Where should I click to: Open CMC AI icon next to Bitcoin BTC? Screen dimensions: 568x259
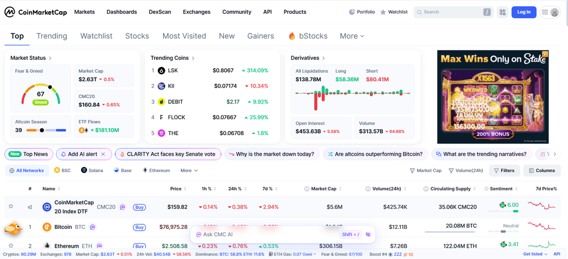[93, 227]
